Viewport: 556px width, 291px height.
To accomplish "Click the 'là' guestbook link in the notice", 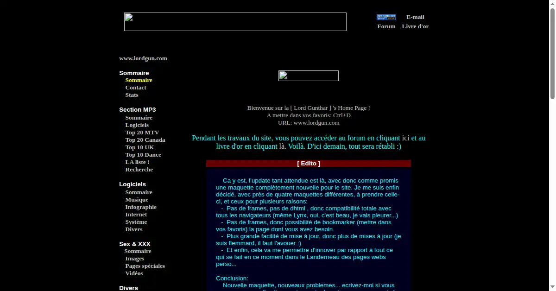I will click(x=282, y=146).
